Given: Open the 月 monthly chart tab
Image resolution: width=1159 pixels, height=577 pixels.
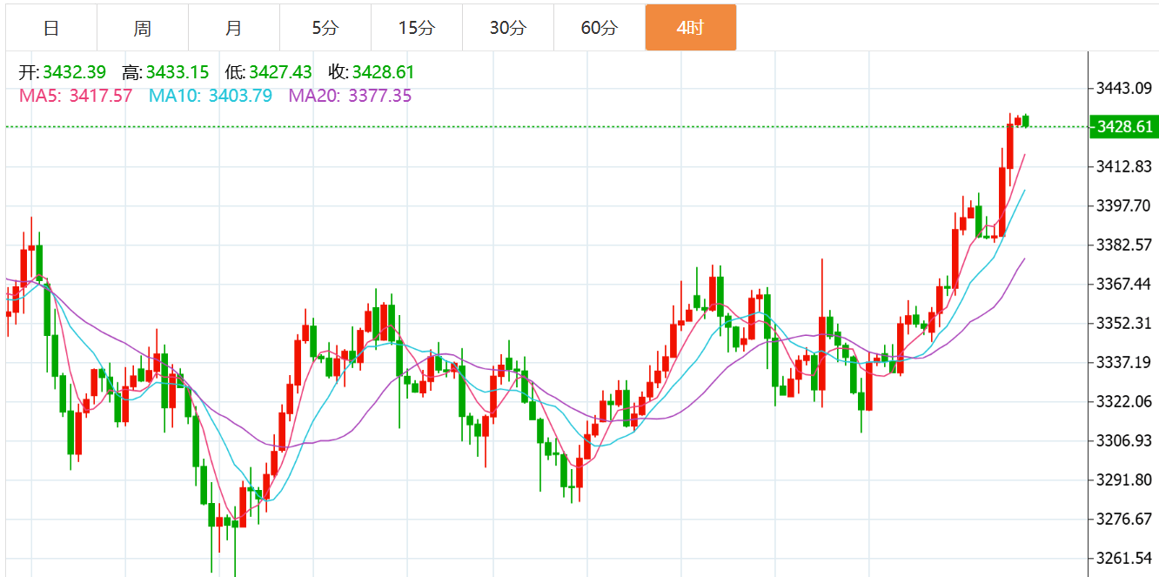Looking at the screenshot, I should point(234,28).
